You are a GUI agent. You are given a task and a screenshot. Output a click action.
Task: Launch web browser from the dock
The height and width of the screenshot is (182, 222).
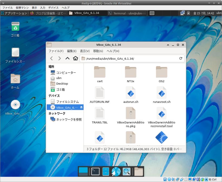116,171
